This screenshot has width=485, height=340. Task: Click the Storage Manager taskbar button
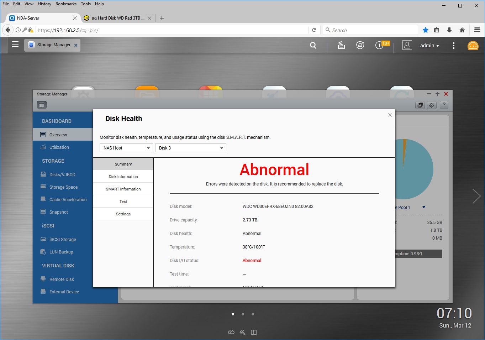(x=52, y=45)
